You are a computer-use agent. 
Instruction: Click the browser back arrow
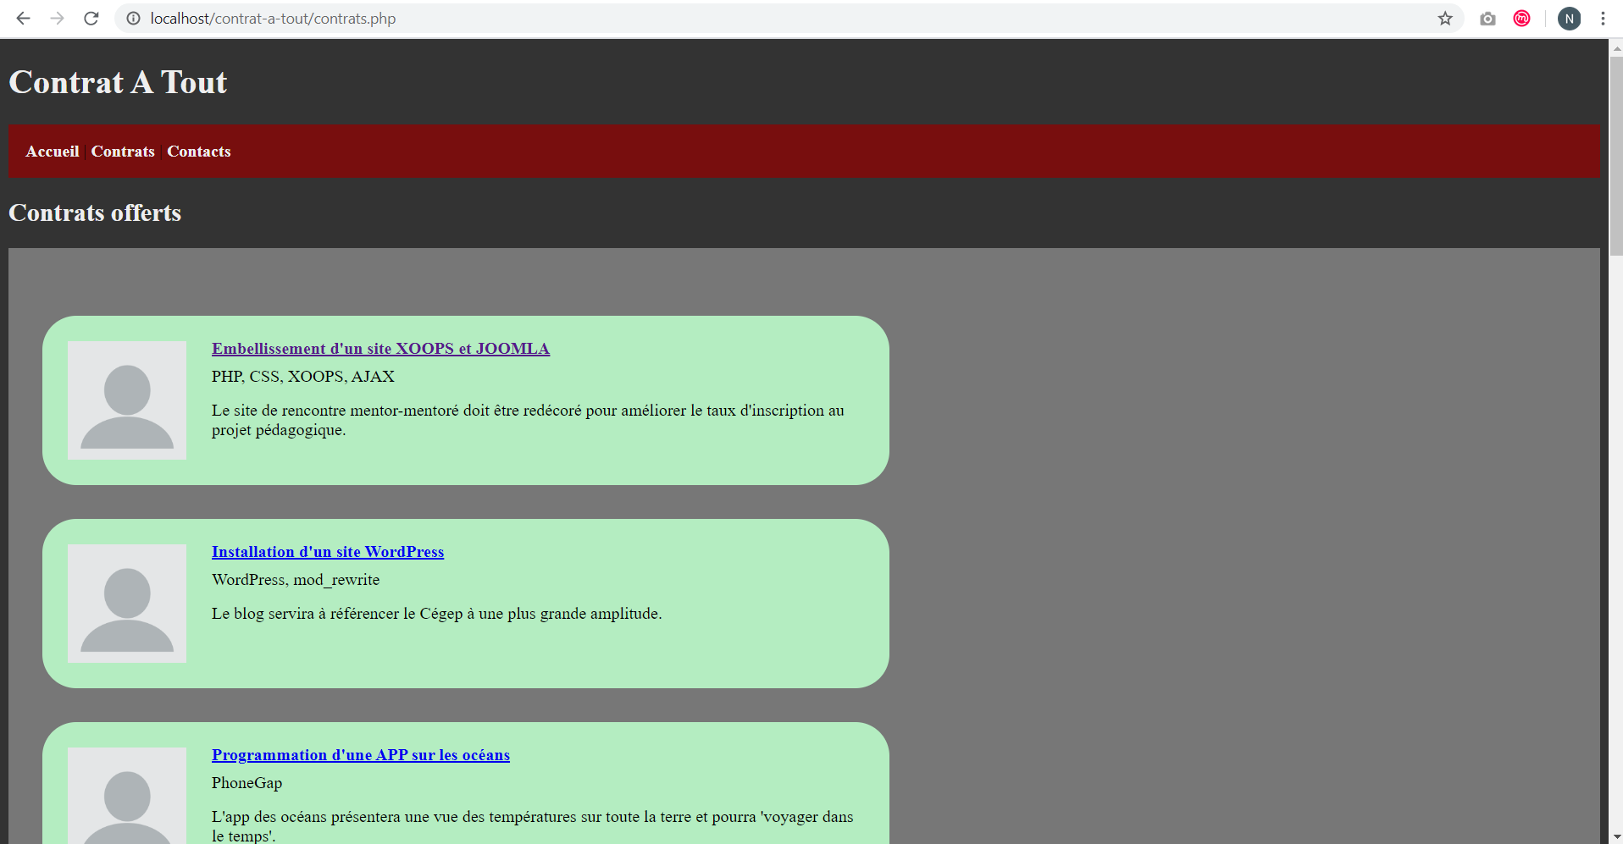click(x=23, y=19)
